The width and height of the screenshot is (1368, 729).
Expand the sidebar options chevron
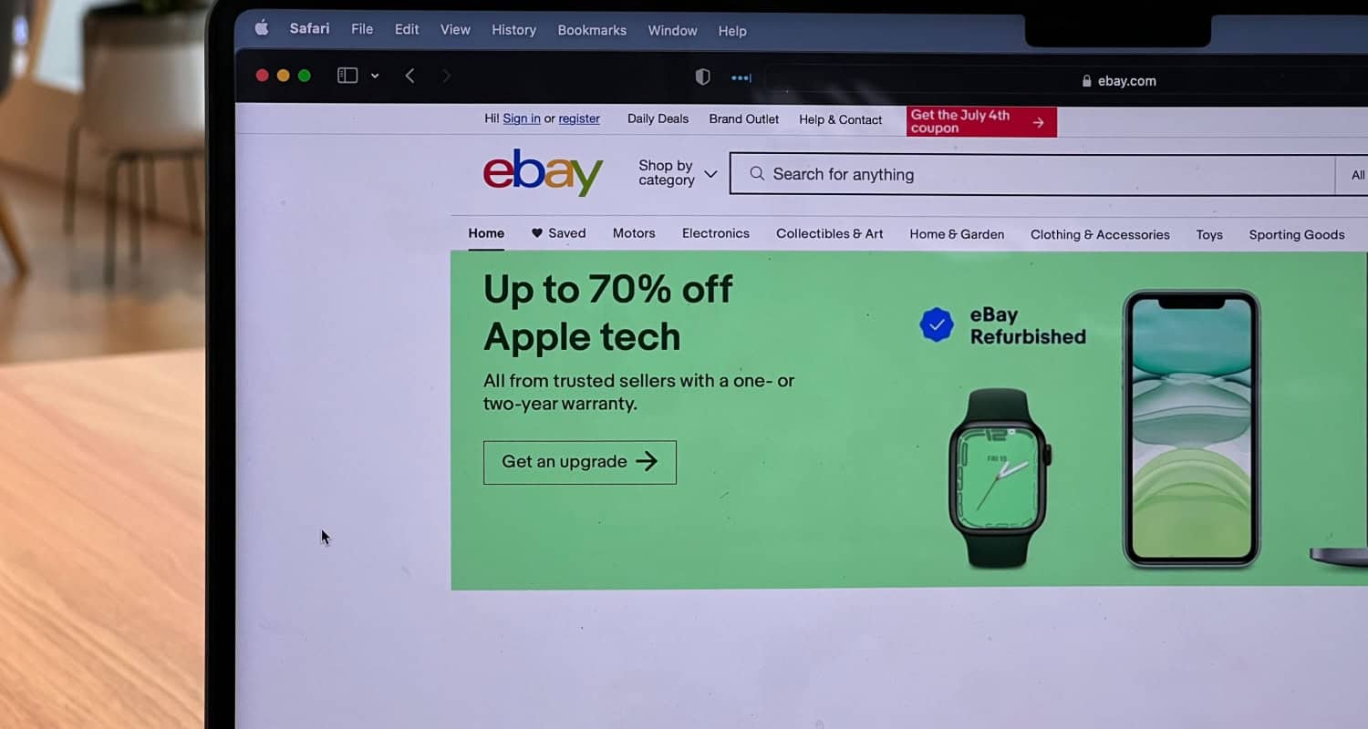[375, 76]
